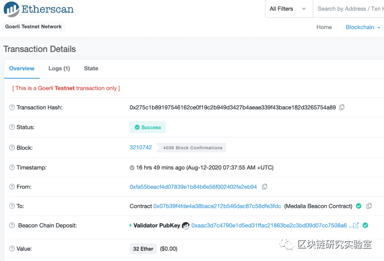Image resolution: width=384 pixels, height=261 pixels.
Task: Click the help icon beside To
Action: point(12,206)
